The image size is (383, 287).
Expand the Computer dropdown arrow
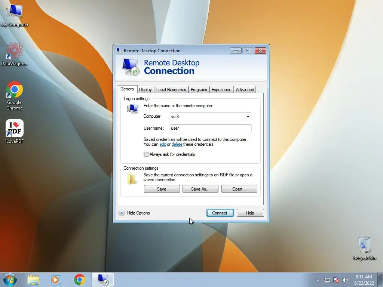(x=248, y=117)
